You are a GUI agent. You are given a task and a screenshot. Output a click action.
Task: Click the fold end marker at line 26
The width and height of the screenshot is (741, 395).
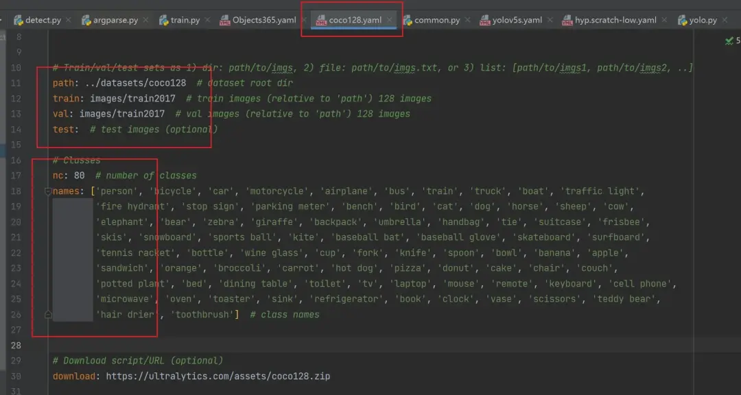(48, 315)
